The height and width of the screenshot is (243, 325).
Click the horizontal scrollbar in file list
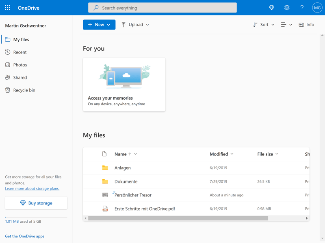tap(178, 218)
